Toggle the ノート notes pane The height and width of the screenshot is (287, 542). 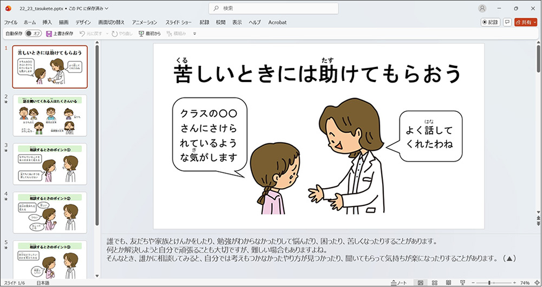(x=398, y=283)
